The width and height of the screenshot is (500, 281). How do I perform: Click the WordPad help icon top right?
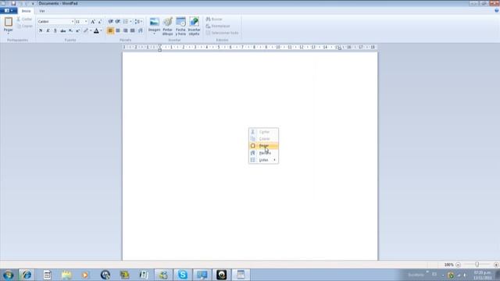click(496, 11)
